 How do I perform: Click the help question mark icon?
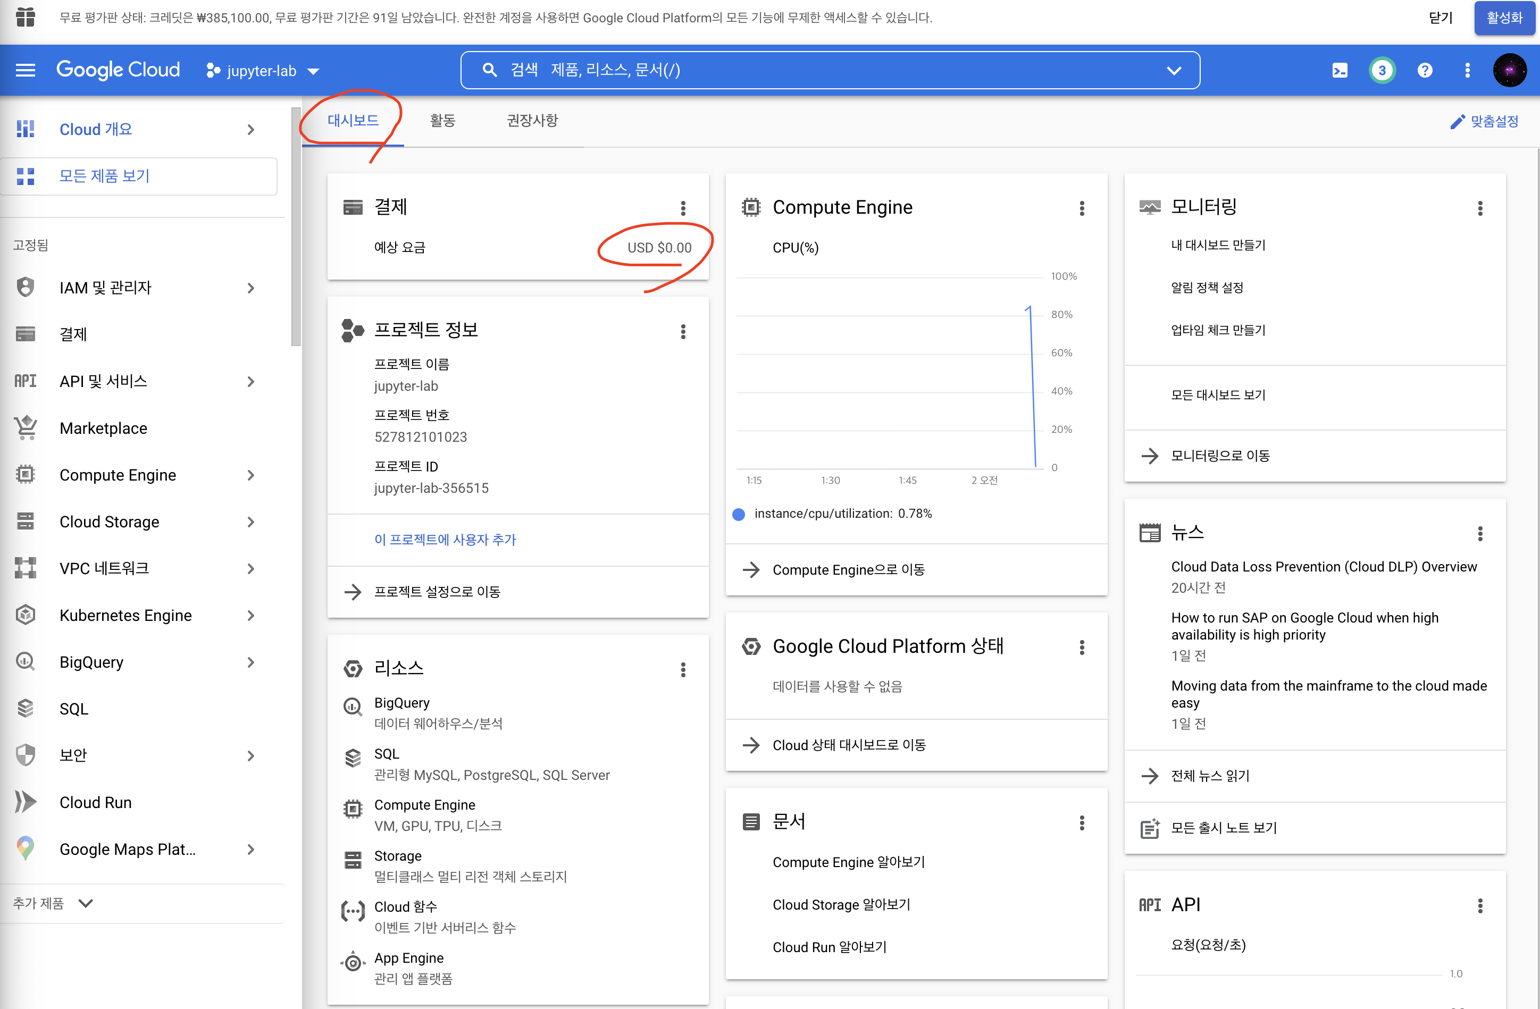[1424, 70]
